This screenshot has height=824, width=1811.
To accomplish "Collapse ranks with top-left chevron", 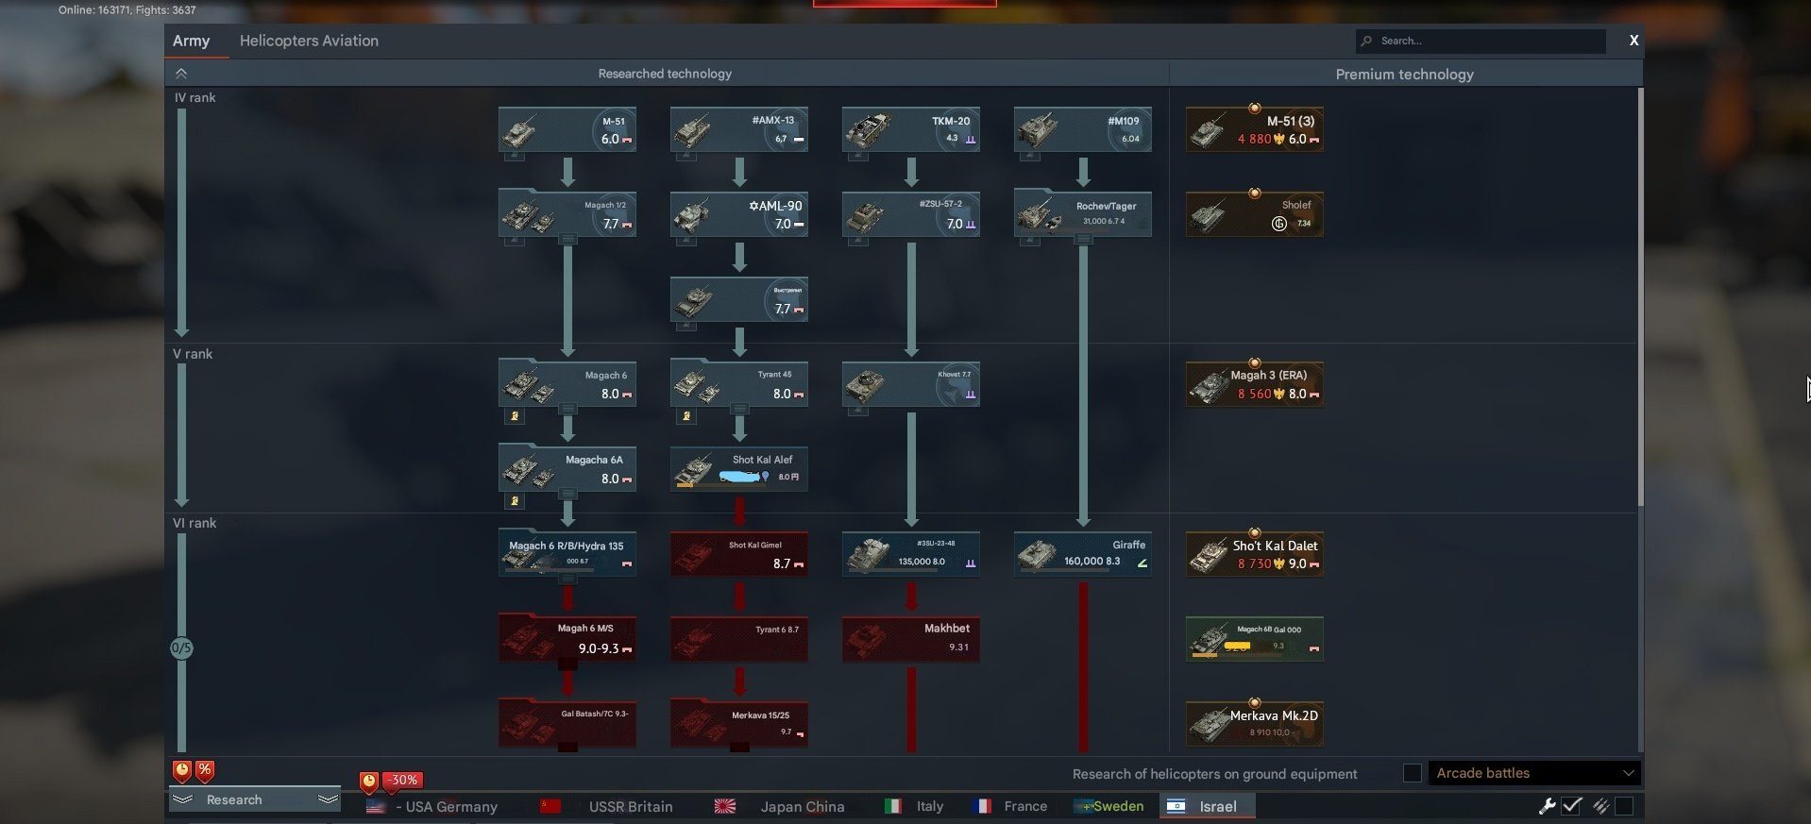I will tap(181, 74).
